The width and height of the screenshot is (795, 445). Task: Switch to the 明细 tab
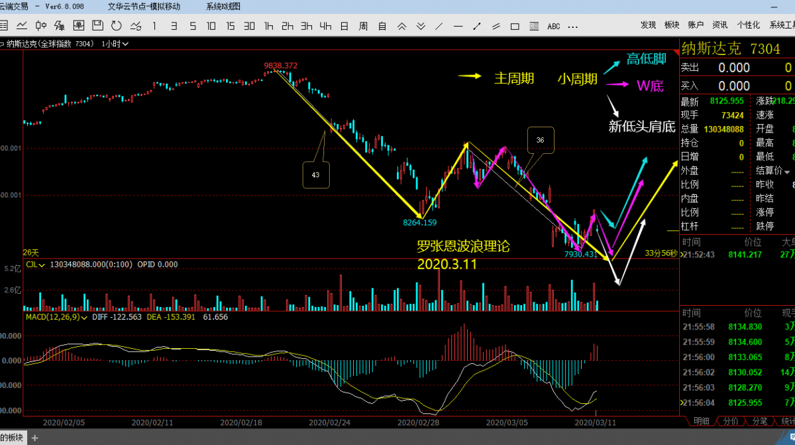click(702, 421)
